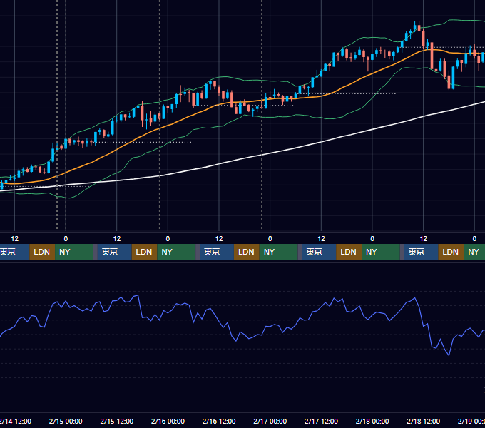Click the 2/17 00:00 date label
Viewport: 485px width, 428px height.
tap(270, 421)
